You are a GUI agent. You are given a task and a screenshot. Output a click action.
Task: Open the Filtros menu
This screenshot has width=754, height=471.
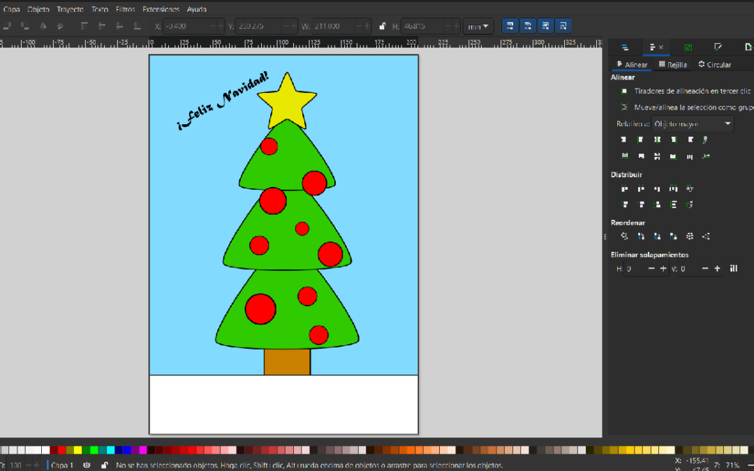(125, 10)
